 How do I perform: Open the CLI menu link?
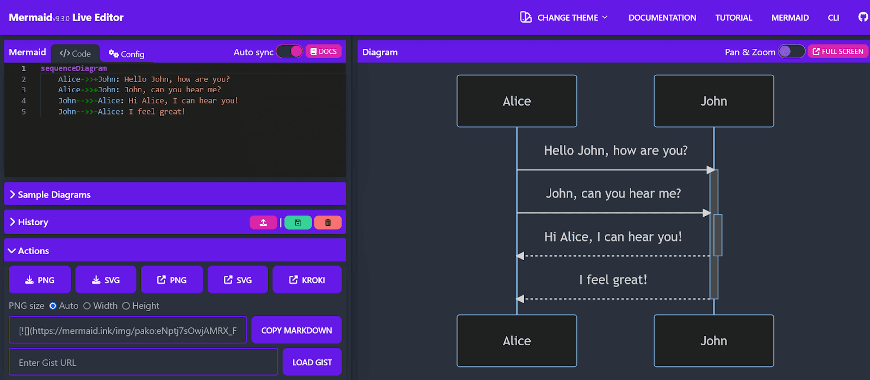tap(834, 18)
